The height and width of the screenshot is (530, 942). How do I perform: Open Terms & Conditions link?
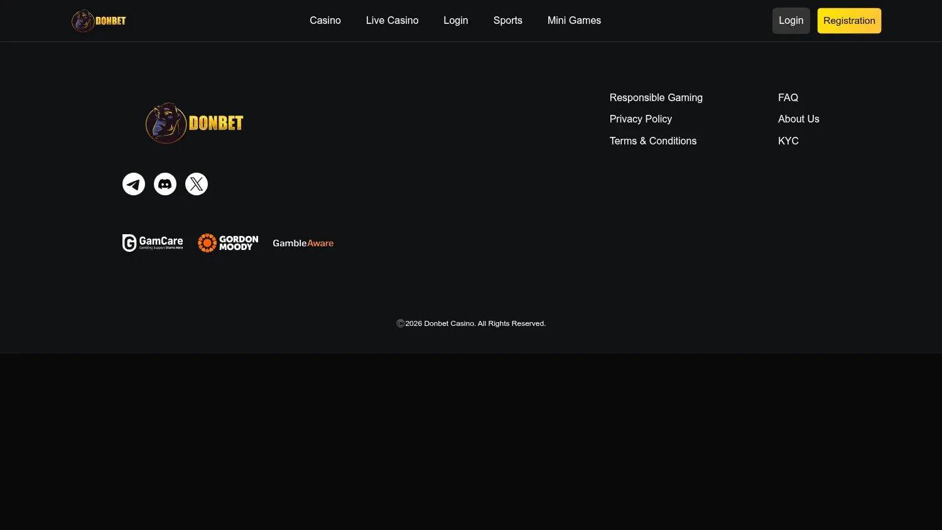tap(653, 141)
